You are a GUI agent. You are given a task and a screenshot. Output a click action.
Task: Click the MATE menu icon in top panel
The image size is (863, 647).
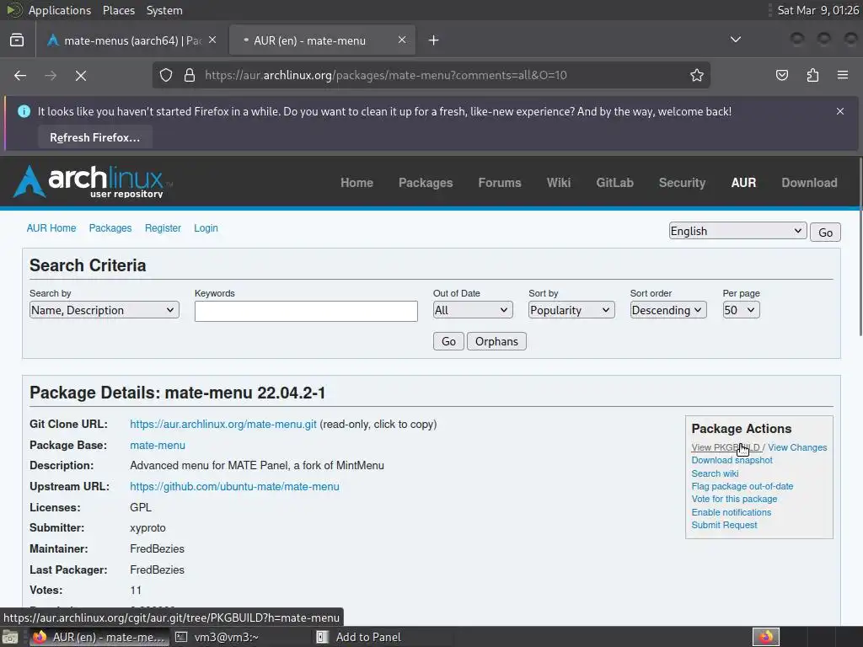coord(13,10)
